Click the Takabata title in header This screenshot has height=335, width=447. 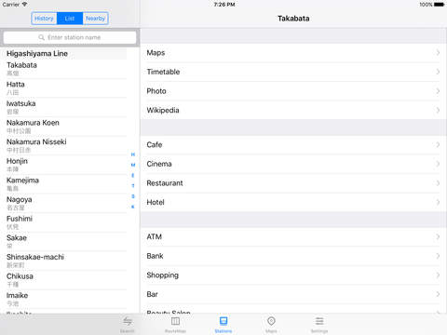click(x=293, y=19)
